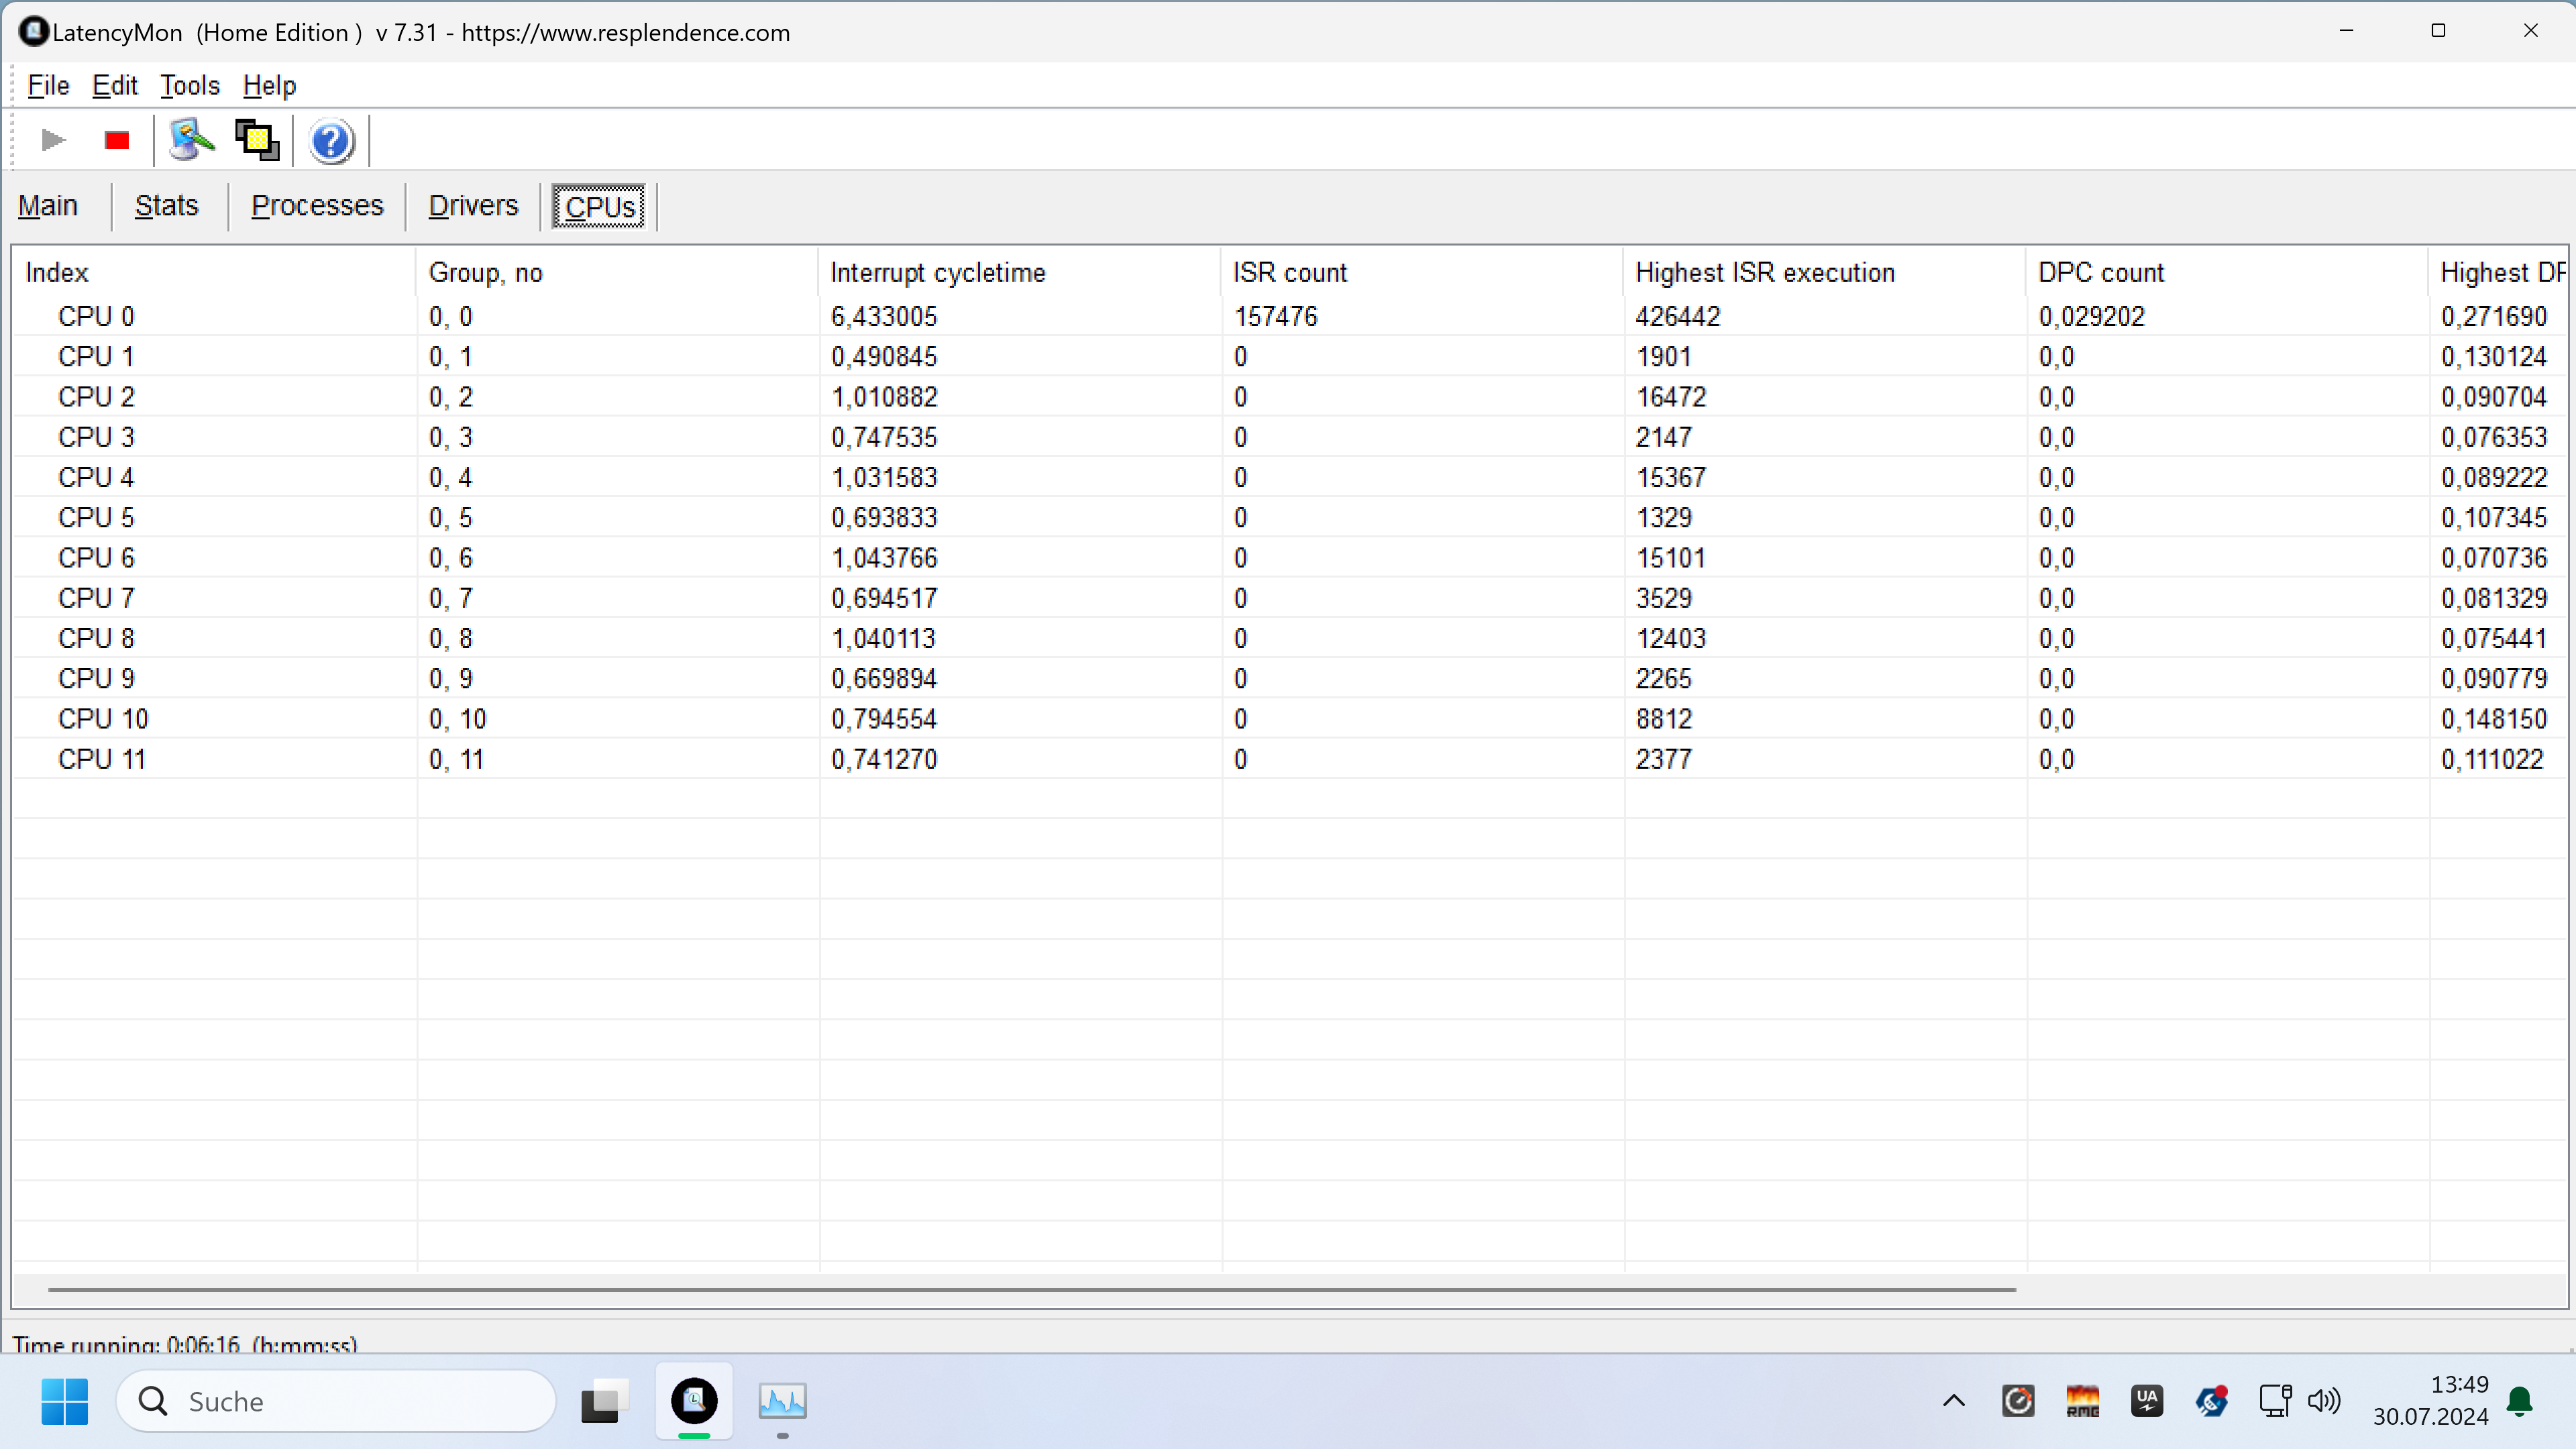The height and width of the screenshot is (1449, 2576).
Task: Click the green Start monitoring play button
Action: [53, 140]
